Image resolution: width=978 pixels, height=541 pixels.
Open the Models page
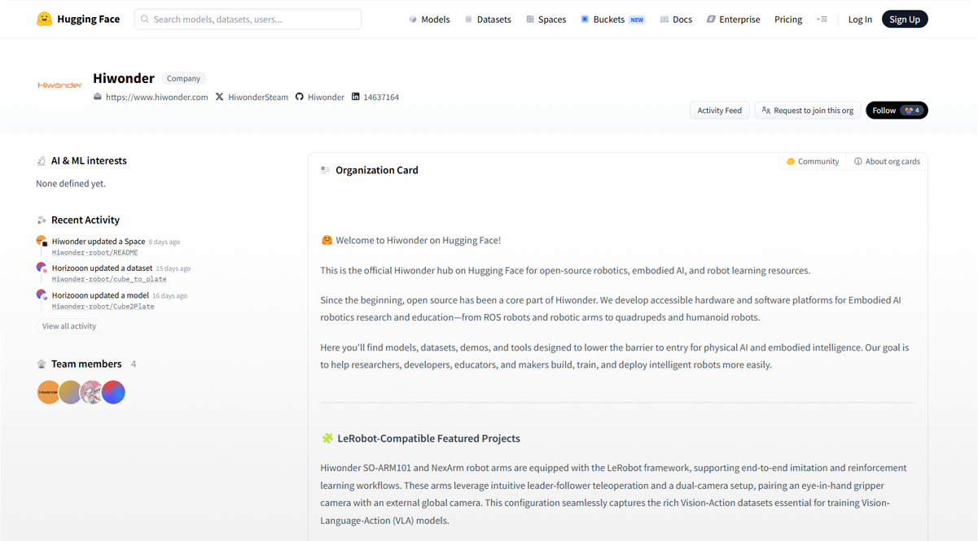429,19
